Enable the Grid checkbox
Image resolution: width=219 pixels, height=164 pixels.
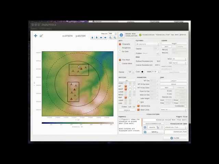pyautogui.click(x=138, y=102)
